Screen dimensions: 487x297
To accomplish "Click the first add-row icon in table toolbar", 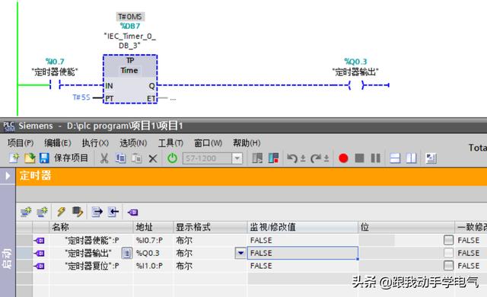I will [26, 212].
